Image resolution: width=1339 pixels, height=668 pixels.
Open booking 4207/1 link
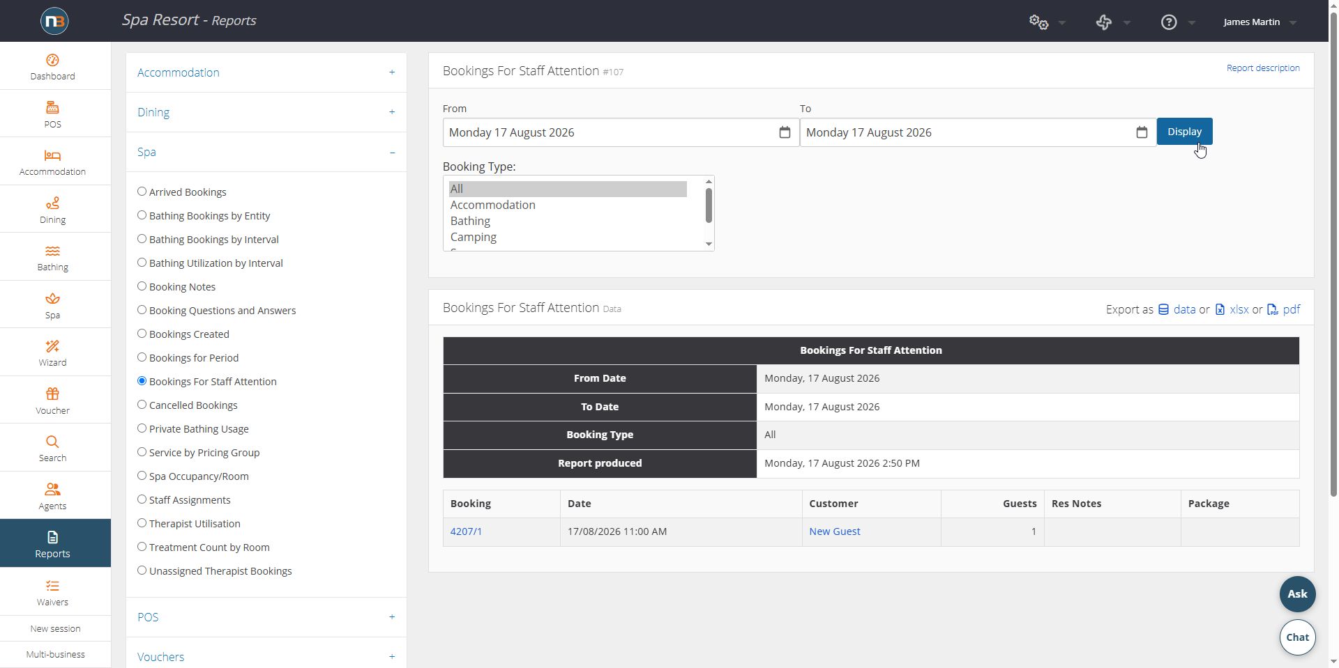pyautogui.click(x=466, y=531)
